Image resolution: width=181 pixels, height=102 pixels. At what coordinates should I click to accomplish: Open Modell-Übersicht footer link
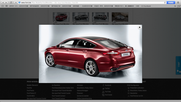pos(32,85)
